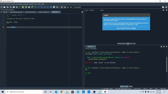Image resolution: width=168 pixels, height=94 pixels.
Task: Open the File menu
Action: pyautogui.click(x=2, y=4)
